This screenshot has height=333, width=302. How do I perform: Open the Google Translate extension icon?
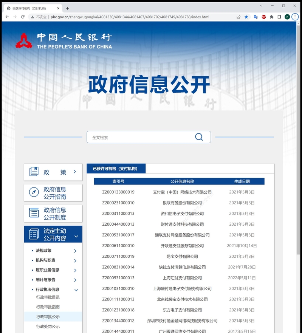256,17
